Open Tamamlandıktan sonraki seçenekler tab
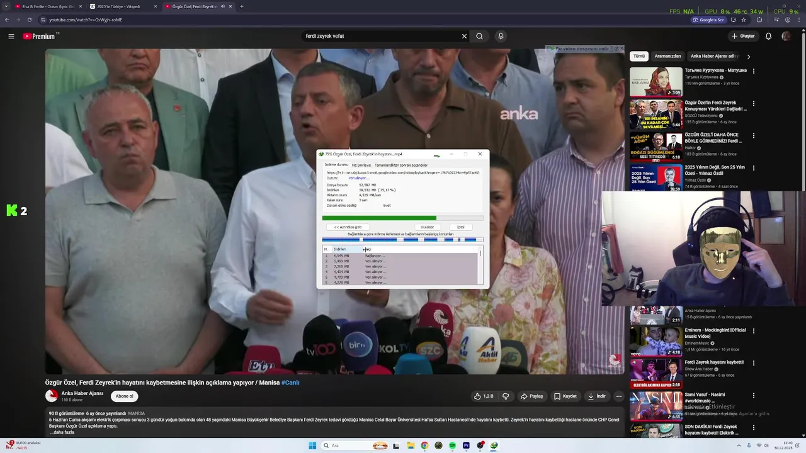806x453 pixels. [x=401, y=165]
